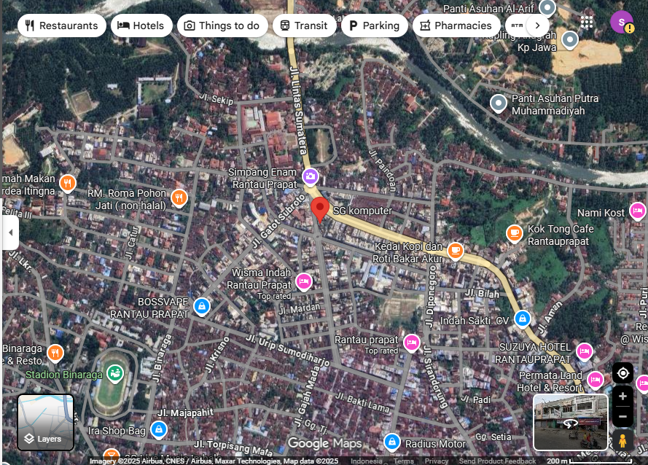Open RM. Roma Pohon Jati restaurant marker
Viewport: 648px width, 465px height.
coord(179,198)
